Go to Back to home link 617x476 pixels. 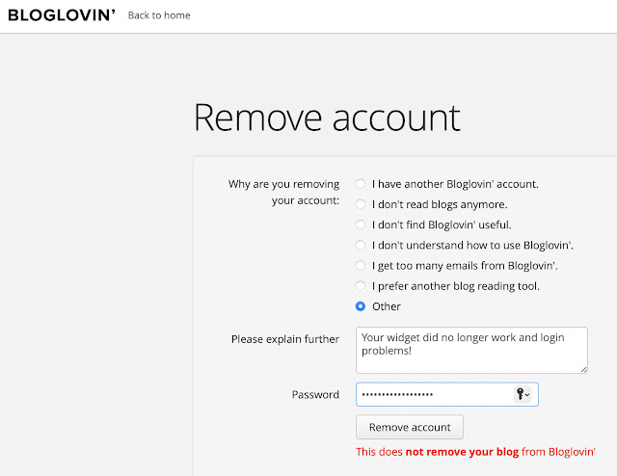tap(159, 15)
